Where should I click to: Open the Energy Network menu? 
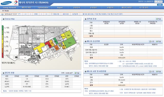click(x=9, y=8)
